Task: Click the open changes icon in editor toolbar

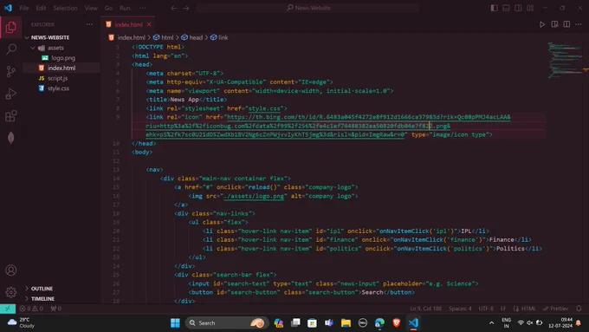Action: [554, 24]
